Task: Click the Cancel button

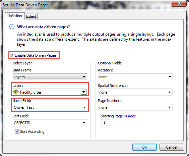Action: pyautogui.click(x=172, y=147)
